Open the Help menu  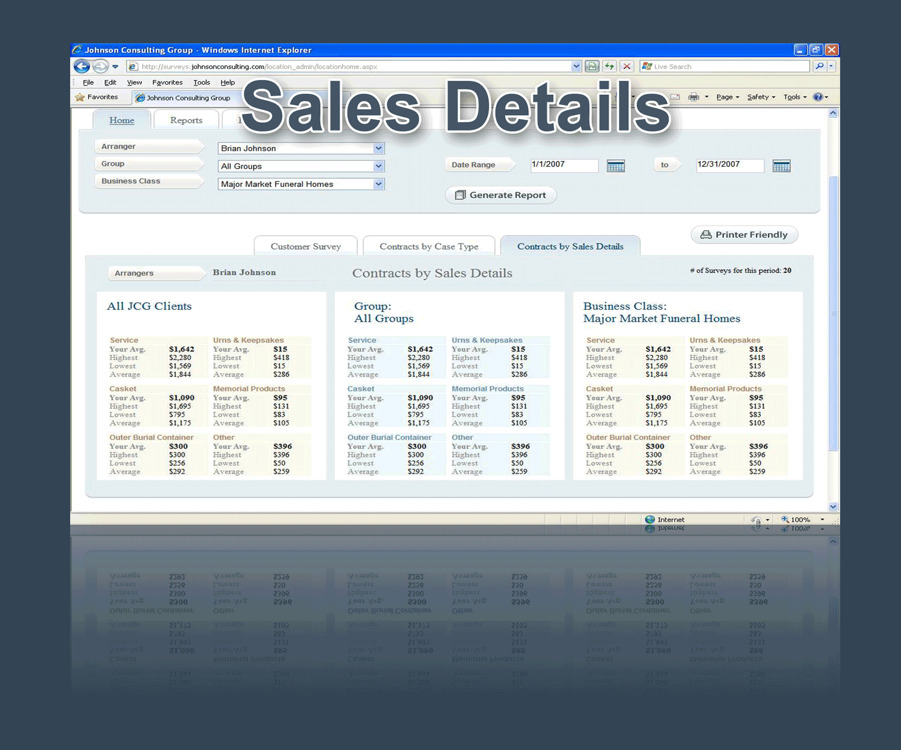coord(227,82)
